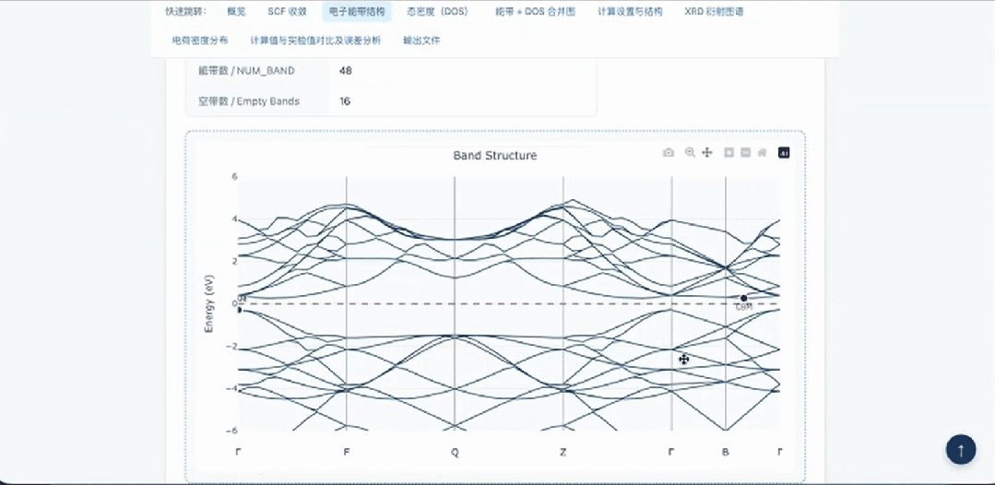Select the 电子能带结构 tab
The image size is (995, 485).
coord(357,11)
